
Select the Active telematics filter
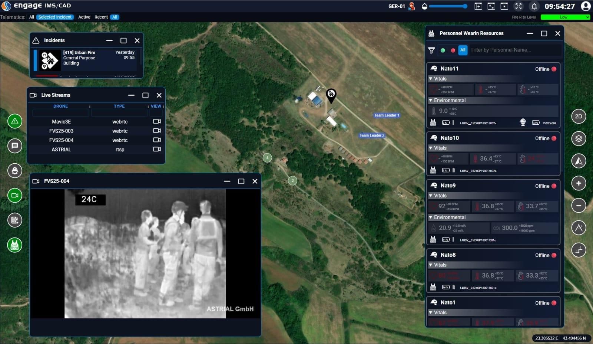point(84,17)
